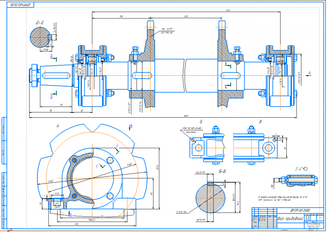Click view label 'В' above the bracket view
The height and width of the screenshot is (232, 328).
[x=260, y=122]
